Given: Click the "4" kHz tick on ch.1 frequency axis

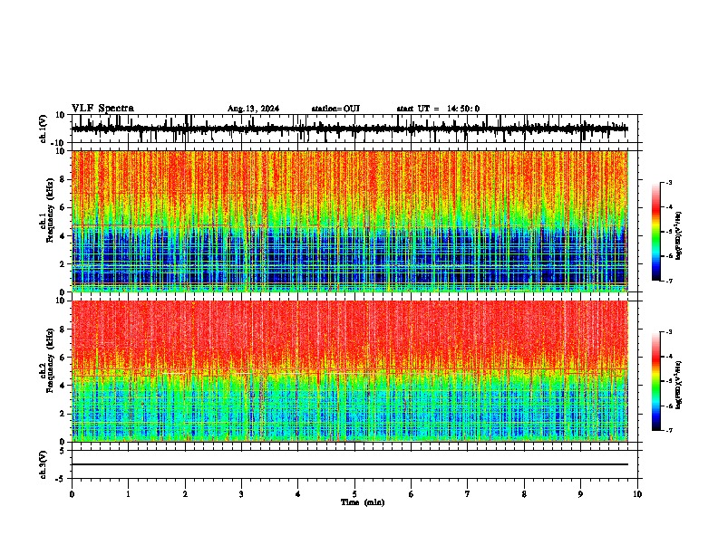Looking at the screenshot, I should [63, 236].
